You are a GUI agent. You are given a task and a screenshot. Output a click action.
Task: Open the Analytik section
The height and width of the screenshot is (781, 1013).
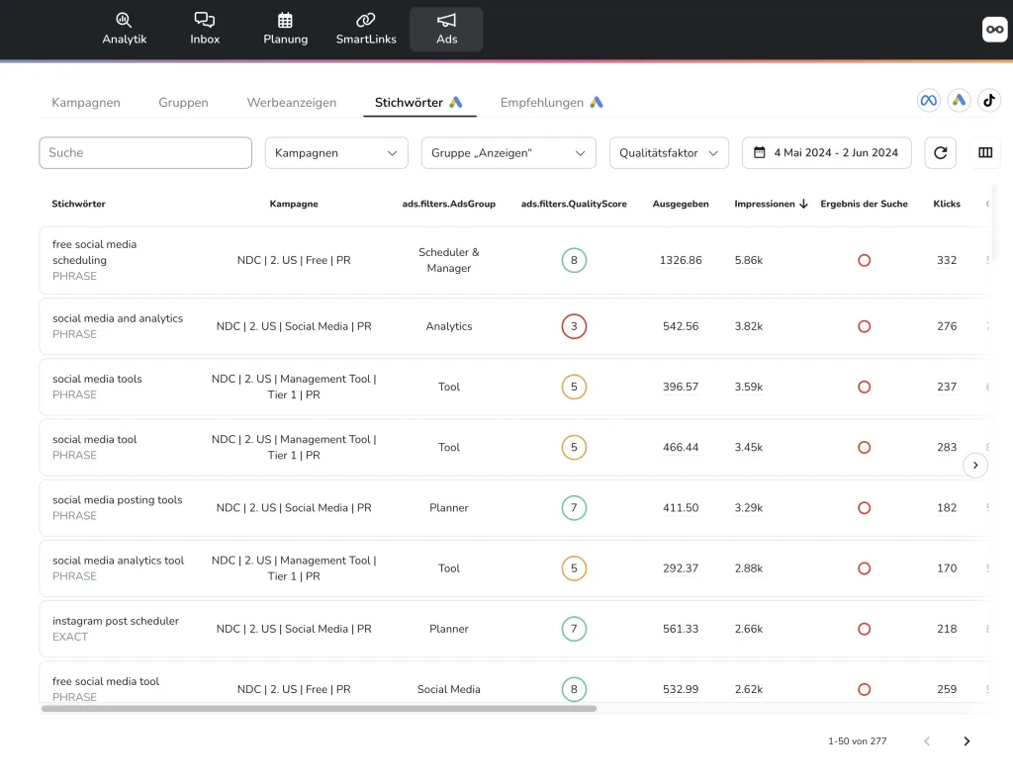(x=124, y=29)
